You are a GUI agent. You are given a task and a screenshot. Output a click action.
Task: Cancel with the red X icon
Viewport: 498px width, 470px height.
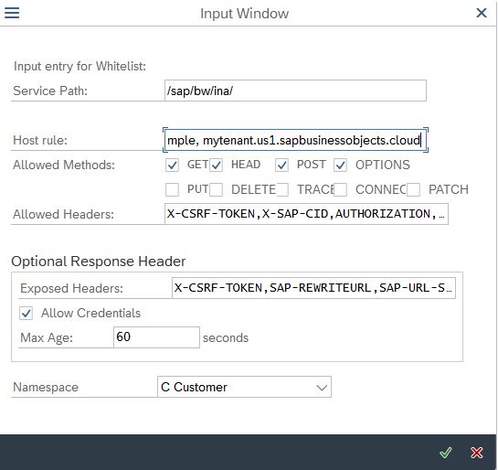476,453
